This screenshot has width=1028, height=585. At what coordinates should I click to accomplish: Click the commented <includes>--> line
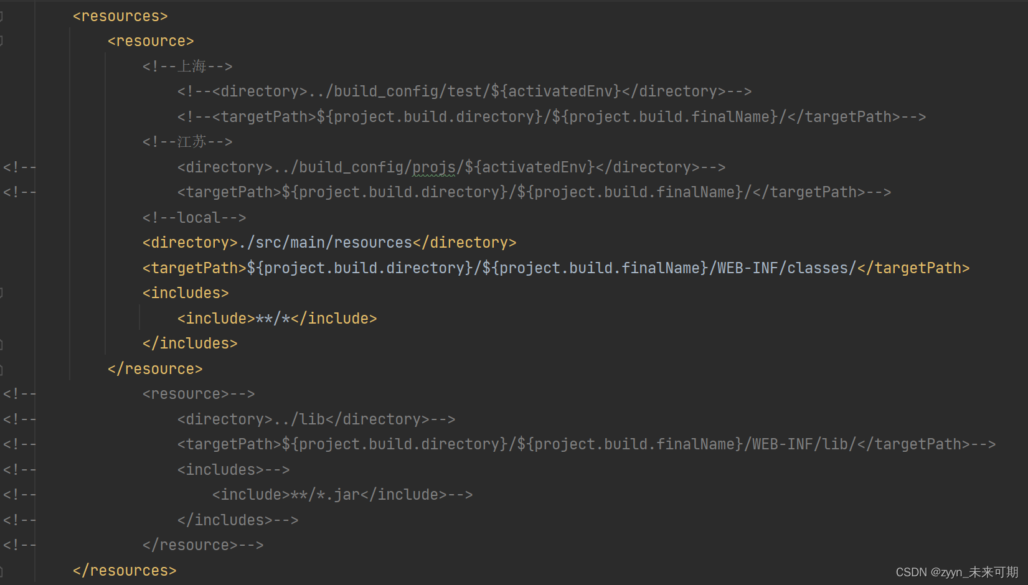click(x=233, y=470)
